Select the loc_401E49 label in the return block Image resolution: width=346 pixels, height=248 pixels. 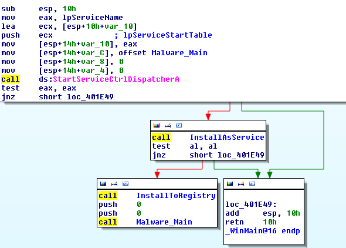(x=251, y=205)
